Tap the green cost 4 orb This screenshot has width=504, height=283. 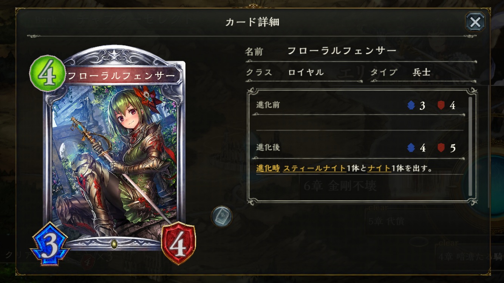48,74
